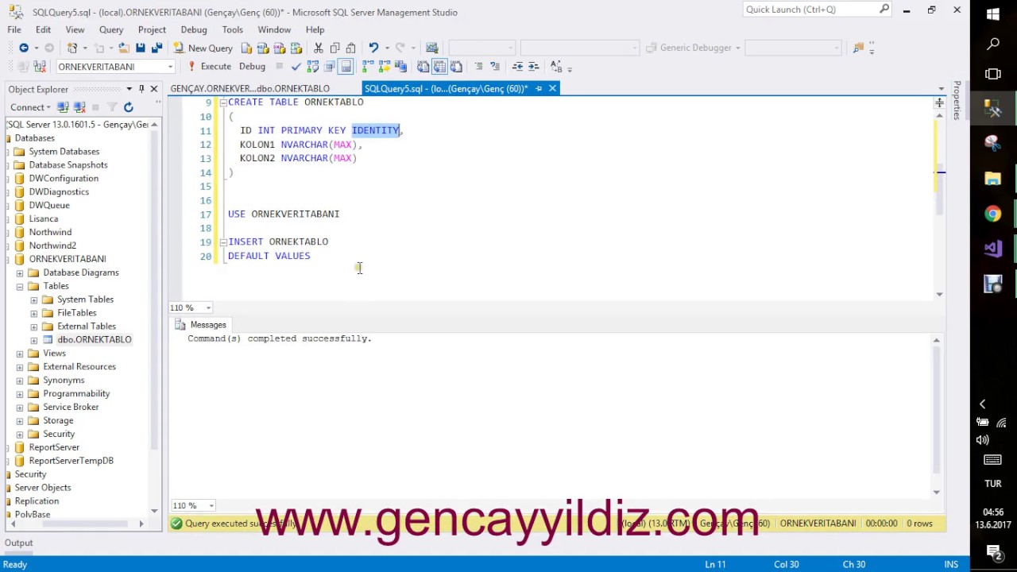Click the Open File icon
The height and width of the screenshot is (572, 1017).
click(x=124, y=48)
